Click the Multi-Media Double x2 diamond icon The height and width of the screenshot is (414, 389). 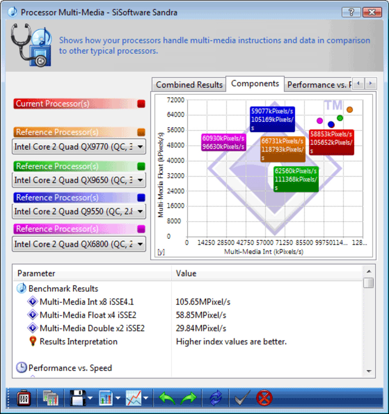(33, 328)
